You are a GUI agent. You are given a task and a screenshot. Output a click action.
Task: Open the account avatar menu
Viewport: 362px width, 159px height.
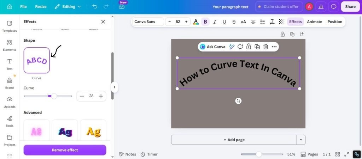pyautogui.click(x=309, y=7)
